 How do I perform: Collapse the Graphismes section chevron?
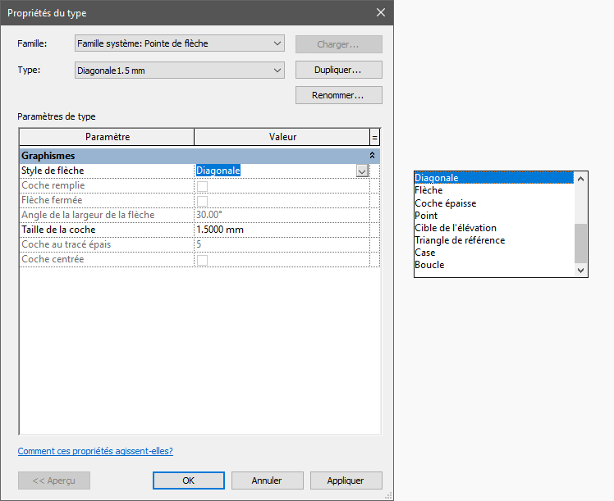click(x=373, y=155)
